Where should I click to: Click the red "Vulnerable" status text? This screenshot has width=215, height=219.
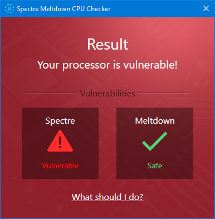tap(60, 166)
